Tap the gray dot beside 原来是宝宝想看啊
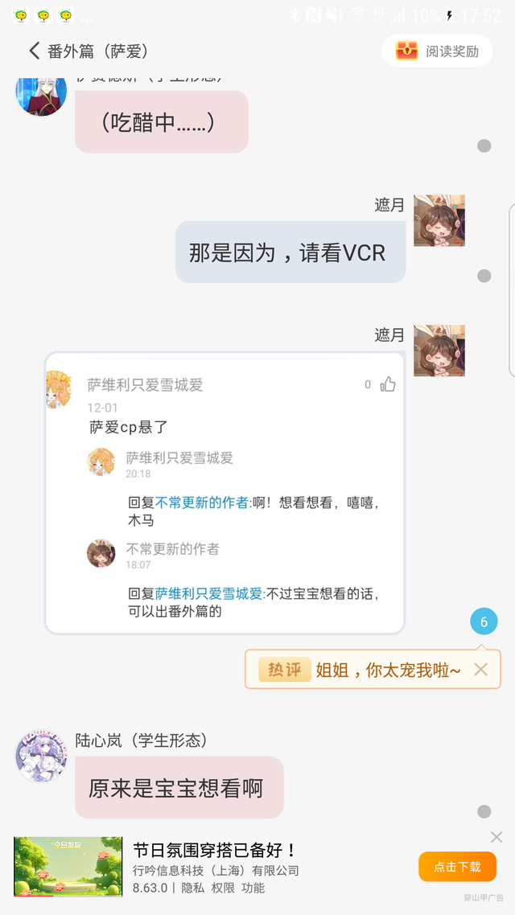Image resolution: width=515 pixels, height=915 pixels. pyautogui.click(x=484, y=812)
